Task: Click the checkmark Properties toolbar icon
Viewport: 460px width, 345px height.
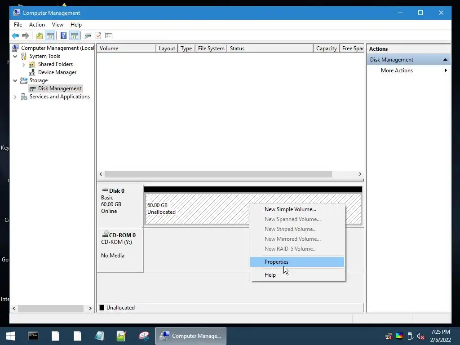Action: click(x=98, y=36)
